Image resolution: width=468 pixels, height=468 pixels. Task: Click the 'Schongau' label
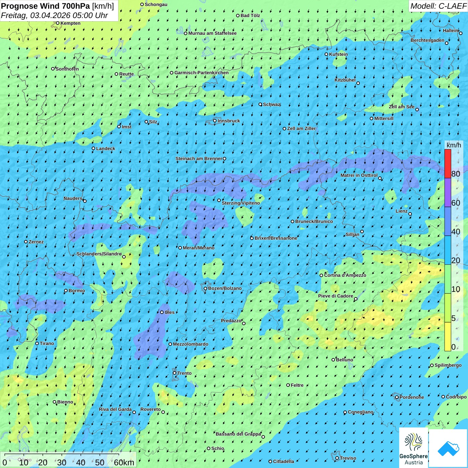(156, 4)
